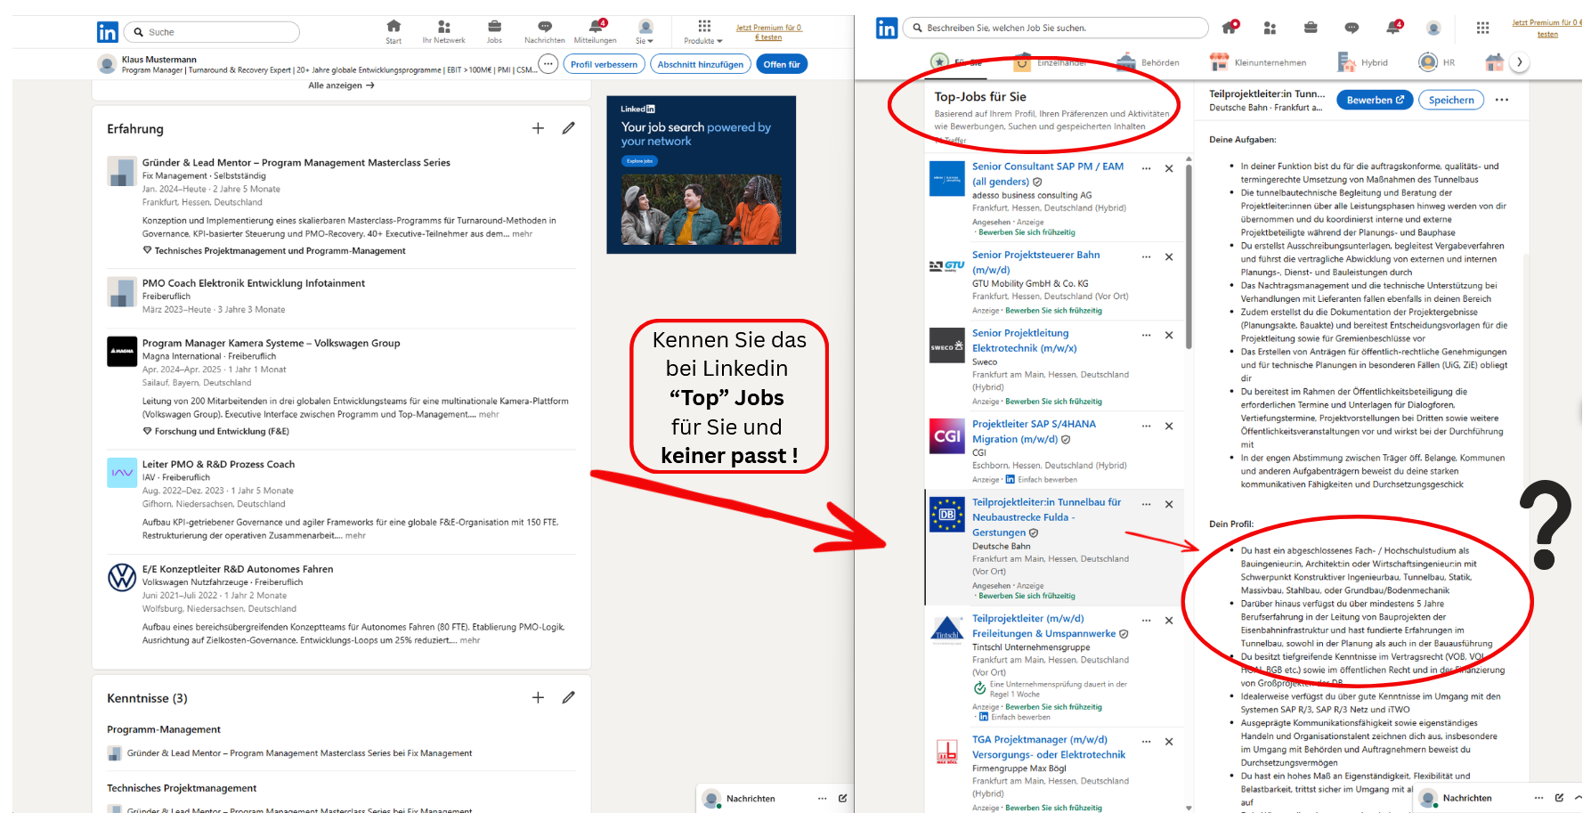Open Mitteilungen bell in left window
Image resolution: width=1591 pixels, height=821 pixels.
tap(595, 31)
